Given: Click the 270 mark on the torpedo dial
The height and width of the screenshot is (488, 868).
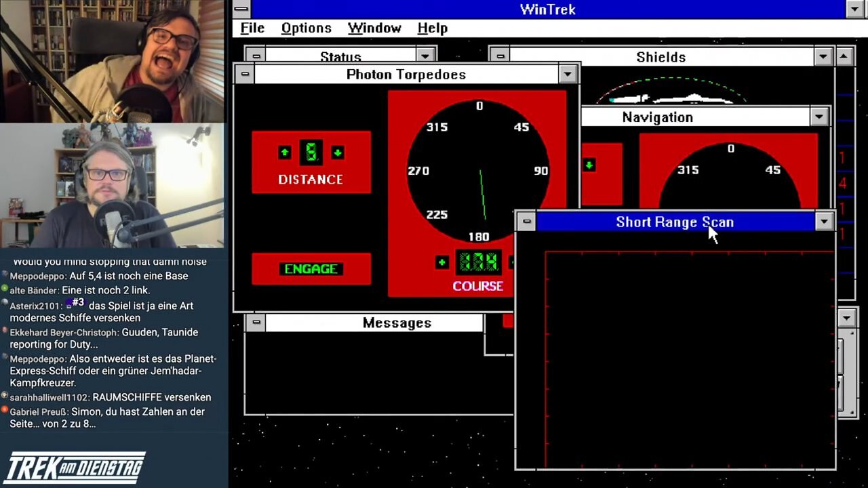Looking at the screenshot, I should pyautogui.click(x=418, y=171).
